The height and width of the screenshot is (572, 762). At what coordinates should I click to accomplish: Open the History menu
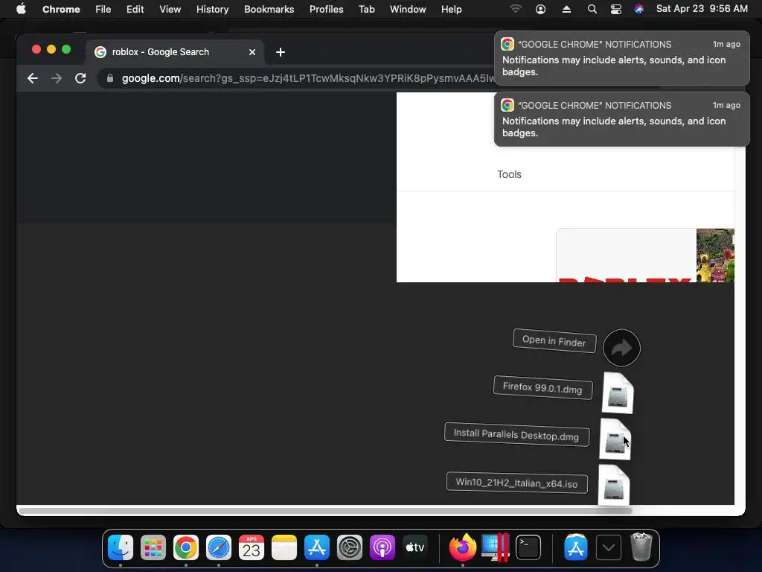tap(212, 9)
